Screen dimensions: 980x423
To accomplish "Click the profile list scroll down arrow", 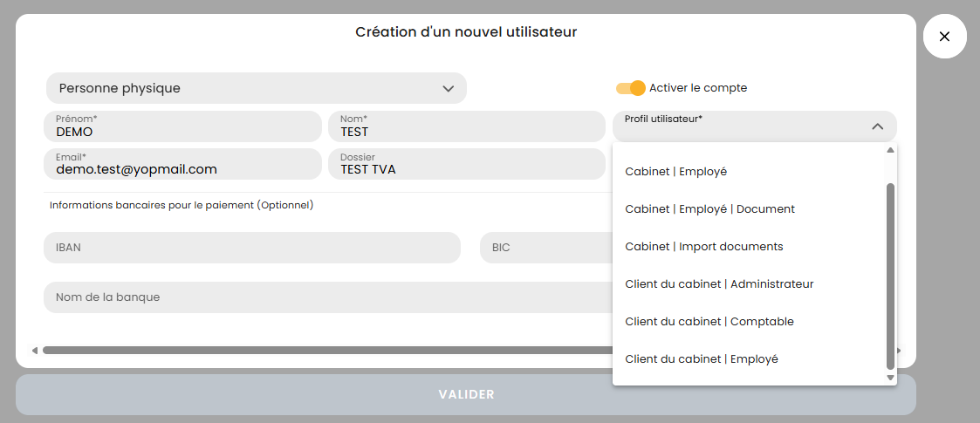I will pos(890,378).
